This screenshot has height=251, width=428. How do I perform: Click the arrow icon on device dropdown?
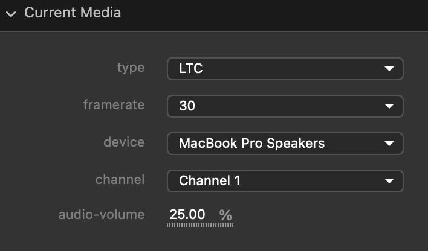[x=389, y=144]
